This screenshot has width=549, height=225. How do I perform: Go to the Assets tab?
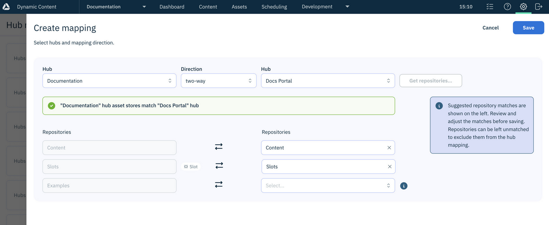coord(239,7)
